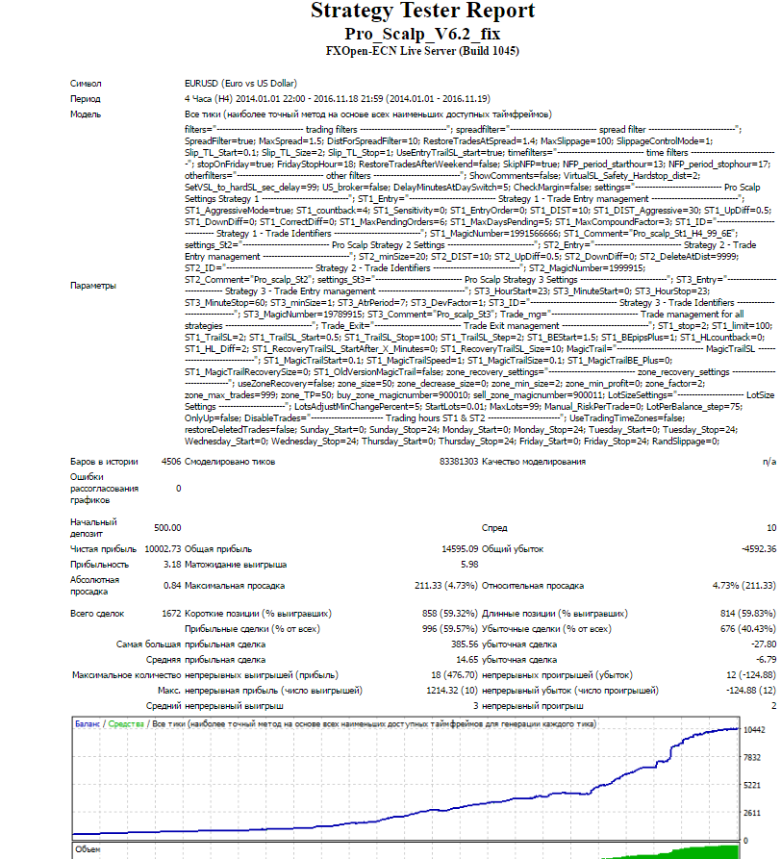
Task: Click the 'Относительная просадка' label
Action: point(533,586)
